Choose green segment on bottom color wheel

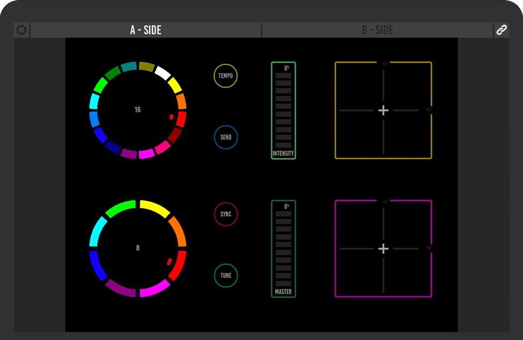click(x=120, y=208)
